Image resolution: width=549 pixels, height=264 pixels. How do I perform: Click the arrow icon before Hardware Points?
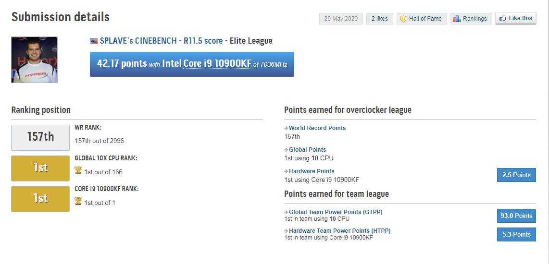286,172
